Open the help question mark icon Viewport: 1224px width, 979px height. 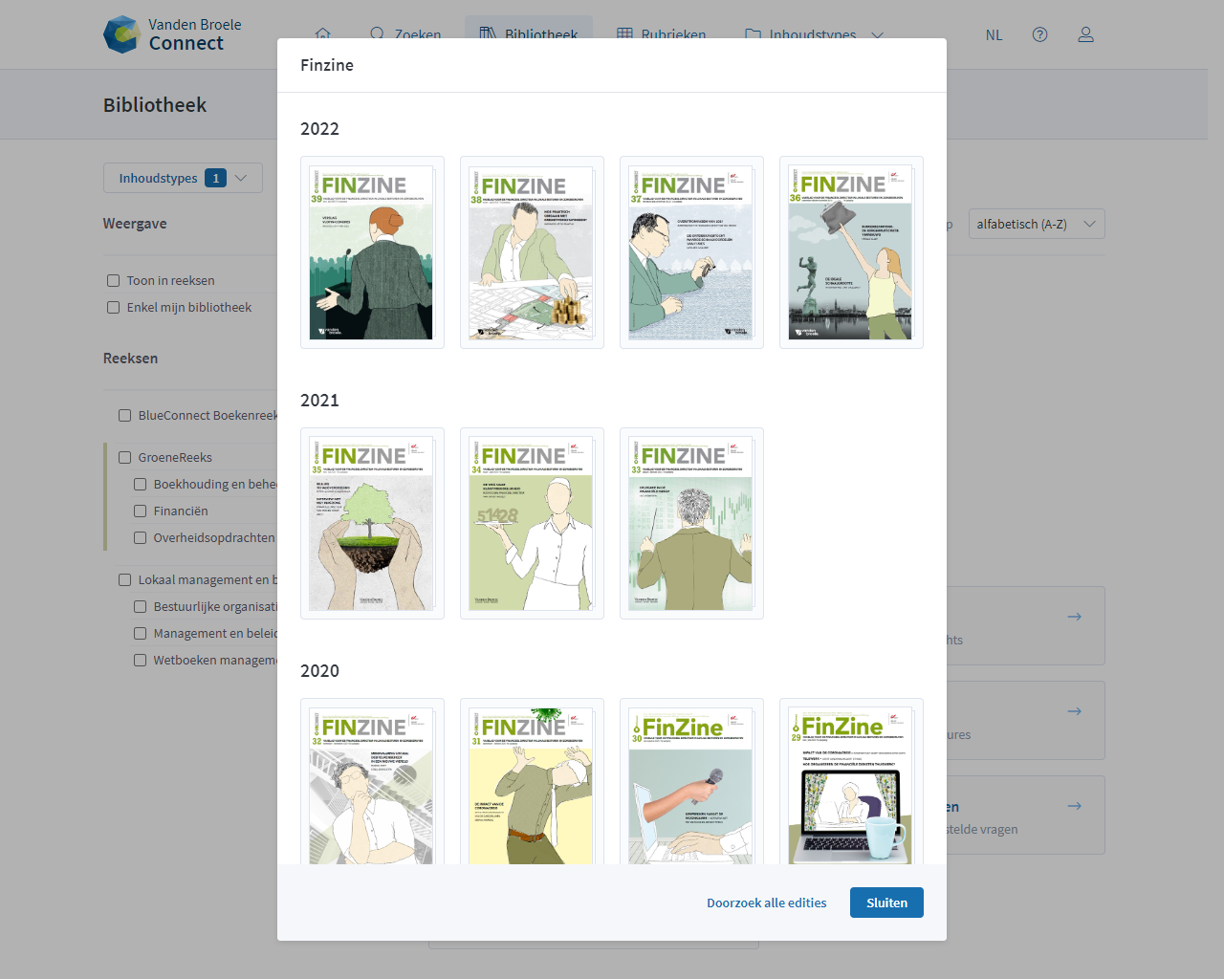pyautogui.click(x=1040, y=34)
